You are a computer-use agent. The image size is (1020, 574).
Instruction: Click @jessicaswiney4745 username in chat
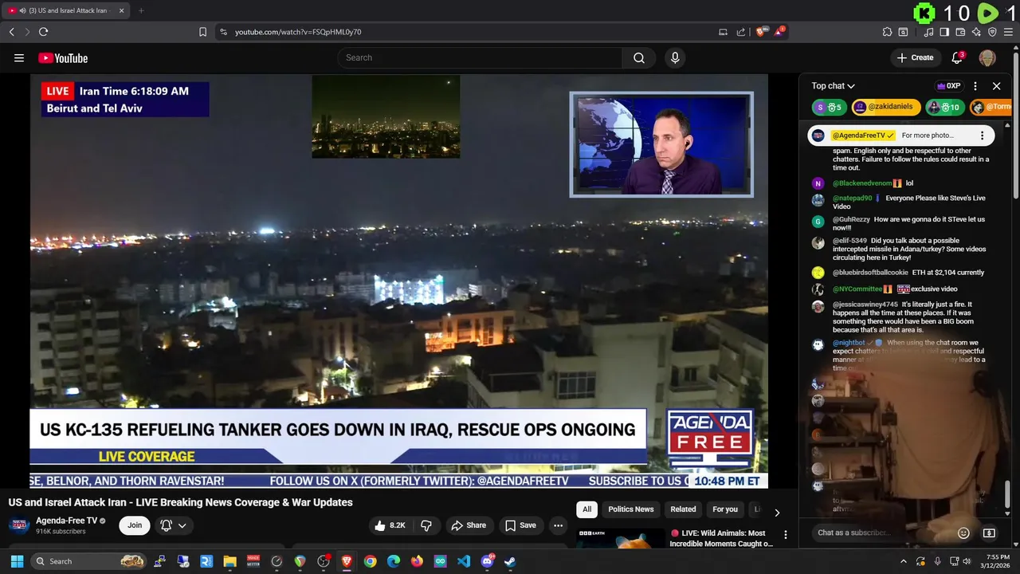865,305
